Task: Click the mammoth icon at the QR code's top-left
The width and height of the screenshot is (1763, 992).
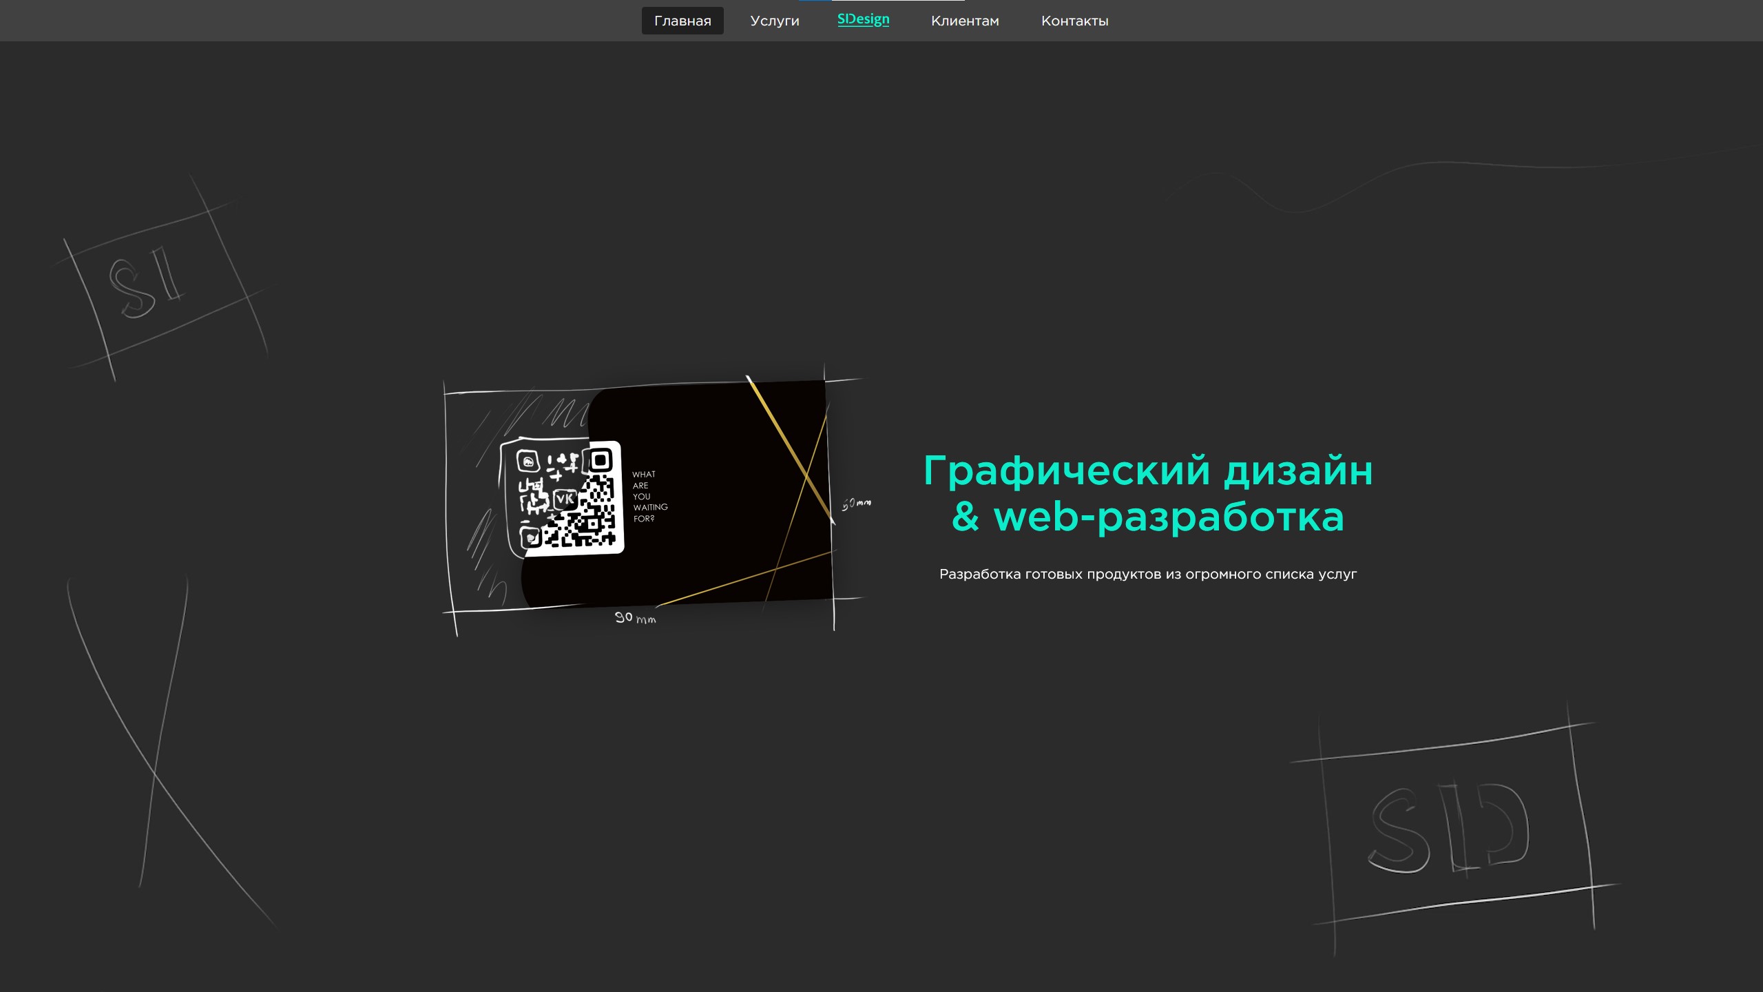Action: 528,462
